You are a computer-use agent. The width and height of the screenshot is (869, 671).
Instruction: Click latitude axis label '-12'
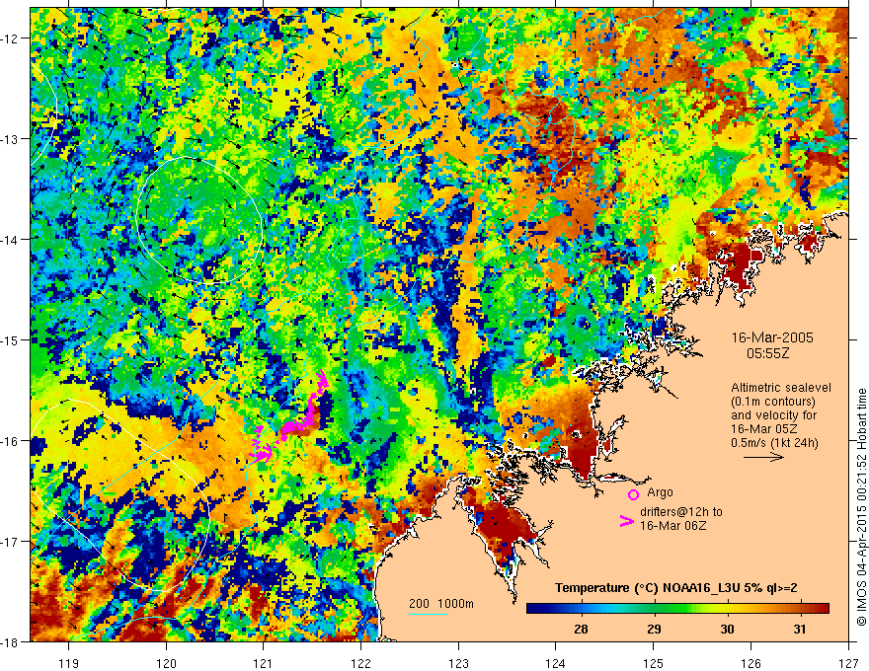[10, 38]
